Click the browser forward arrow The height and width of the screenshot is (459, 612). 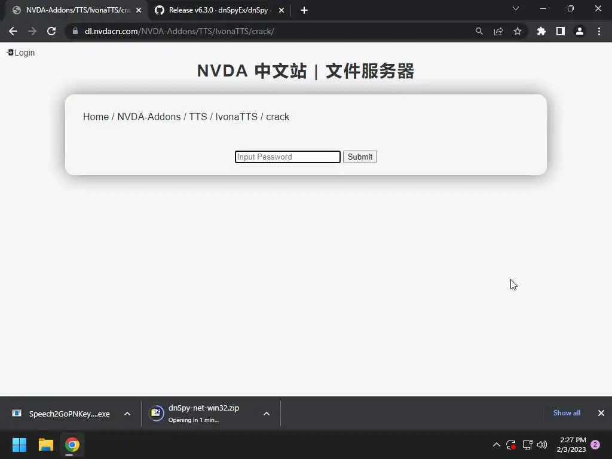tap(32, 31)
